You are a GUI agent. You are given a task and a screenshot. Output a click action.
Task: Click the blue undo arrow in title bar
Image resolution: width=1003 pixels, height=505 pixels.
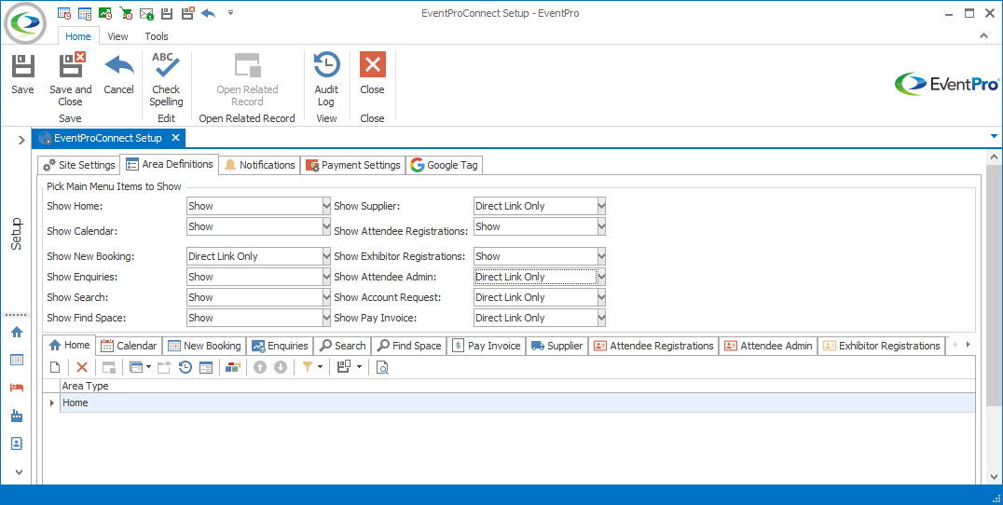click(208, 13)
